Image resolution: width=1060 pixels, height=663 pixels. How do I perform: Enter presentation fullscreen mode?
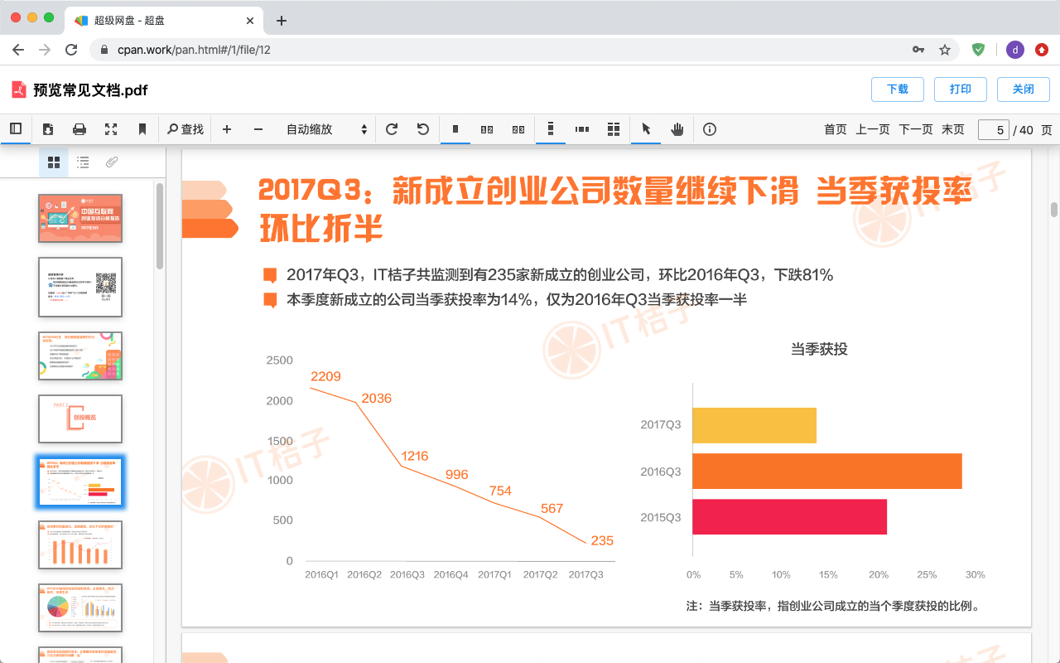tap(111, 129)
